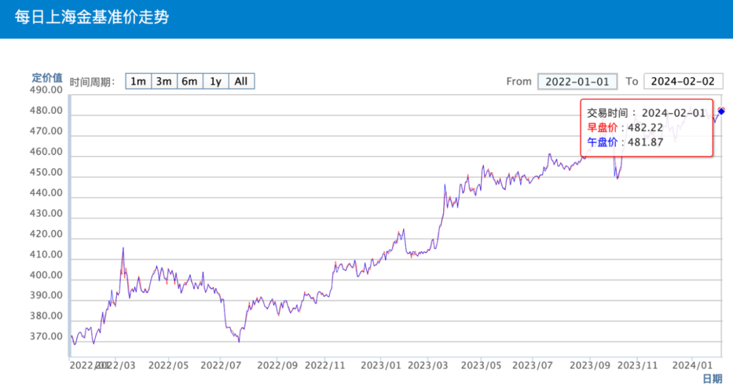Click the 2024/01 x-axis date label
Image resolution: width=733 pixels, height=388 pixels.
[x=692, y=365]
